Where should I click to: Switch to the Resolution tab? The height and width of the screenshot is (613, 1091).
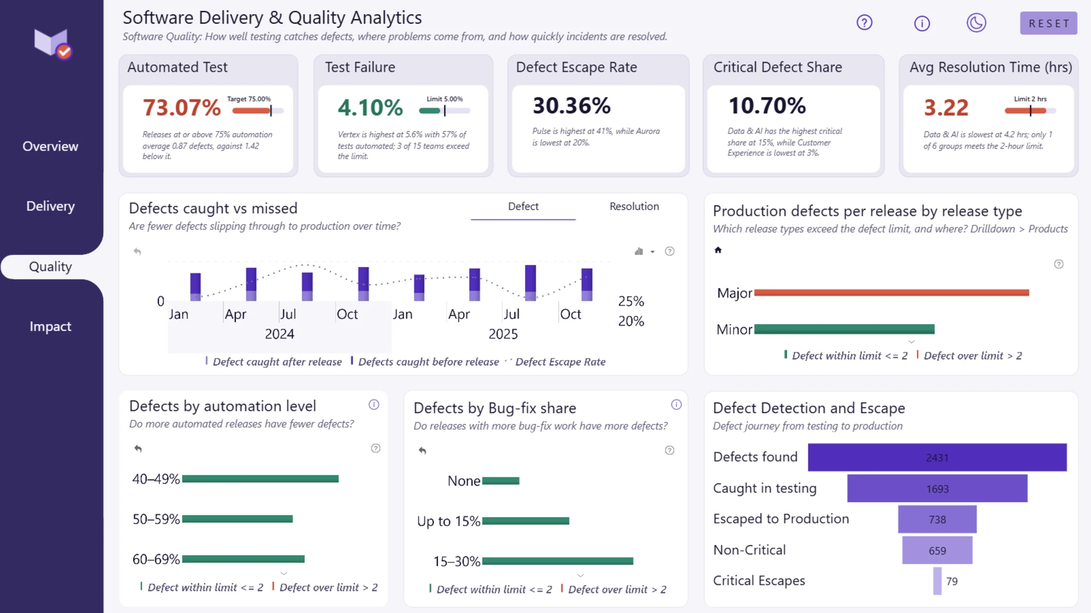[x=634, y=207]
